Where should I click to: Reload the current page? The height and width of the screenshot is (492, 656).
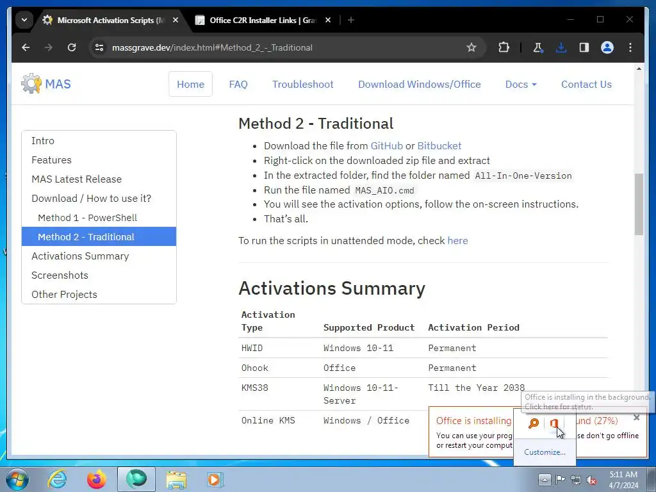[x=72, y=47]
